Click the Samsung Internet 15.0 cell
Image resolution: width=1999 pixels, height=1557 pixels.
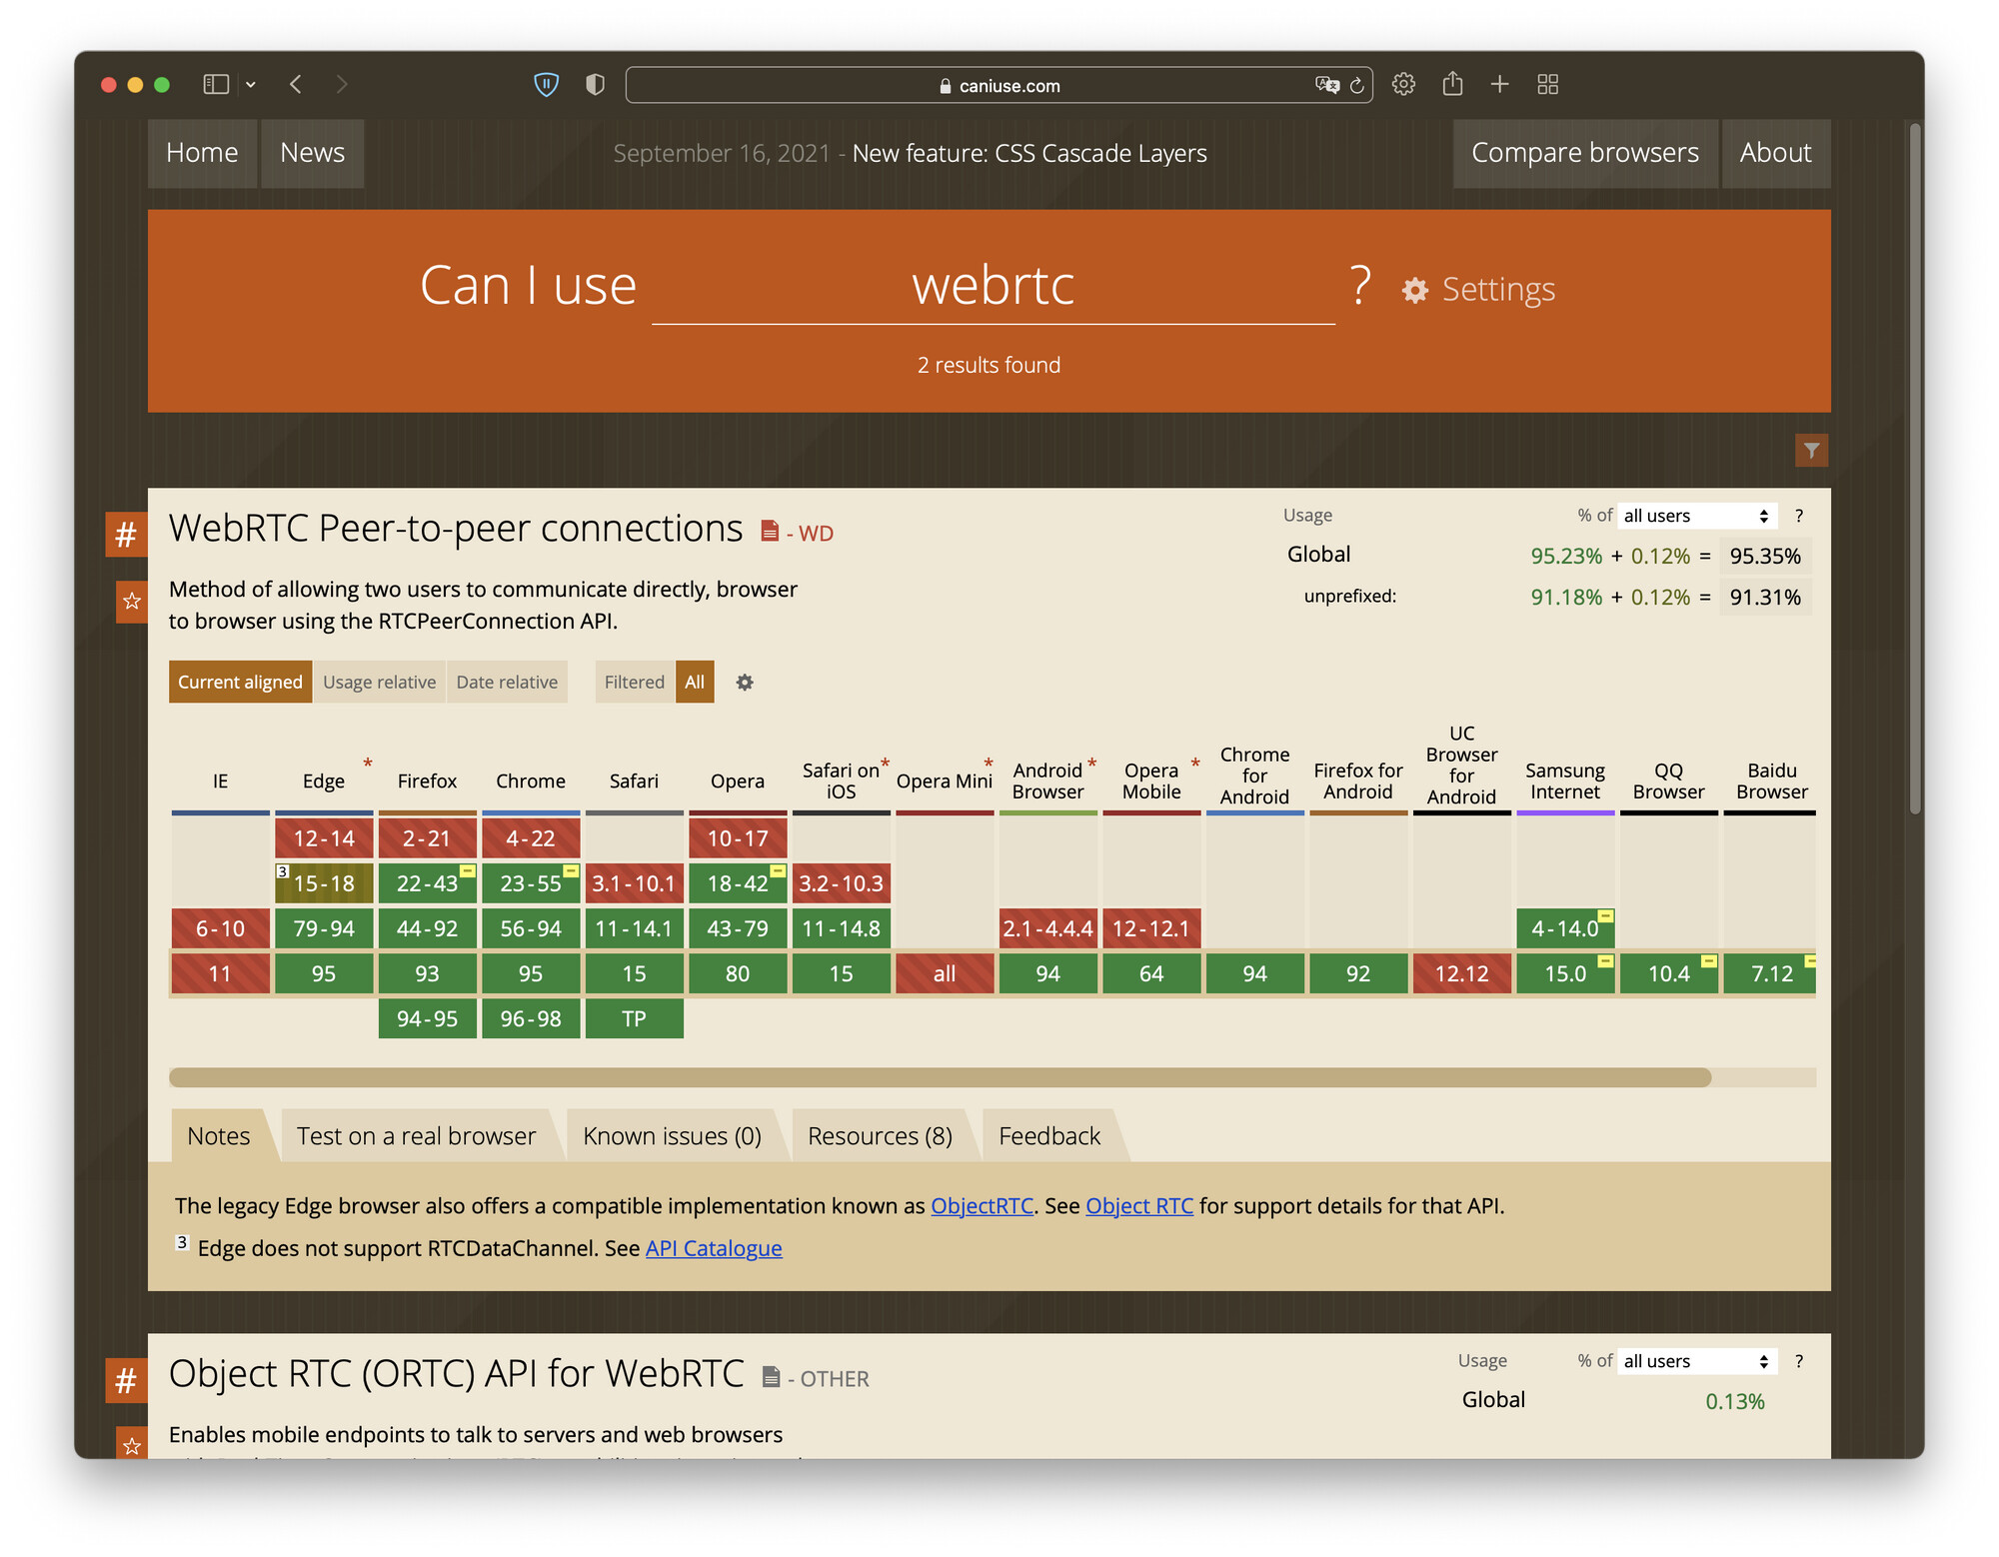click(x=1565, y=973)
